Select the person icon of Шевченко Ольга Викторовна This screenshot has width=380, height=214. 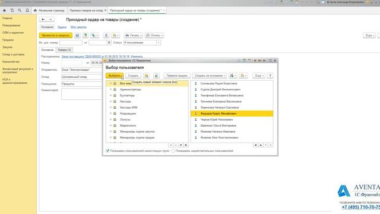point(196,125)
